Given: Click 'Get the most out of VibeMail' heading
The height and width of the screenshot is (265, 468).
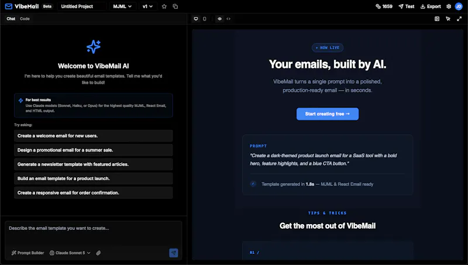Looking at the screenshot, I should tap(328, 226).
